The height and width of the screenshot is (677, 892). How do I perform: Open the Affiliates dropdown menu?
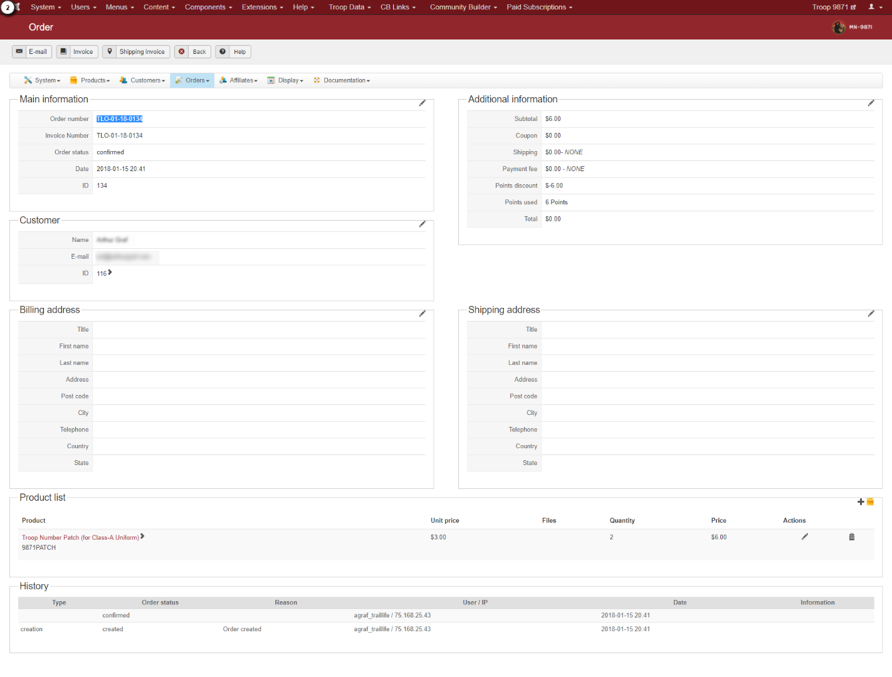pyautogui.click(x=238, y=81)
